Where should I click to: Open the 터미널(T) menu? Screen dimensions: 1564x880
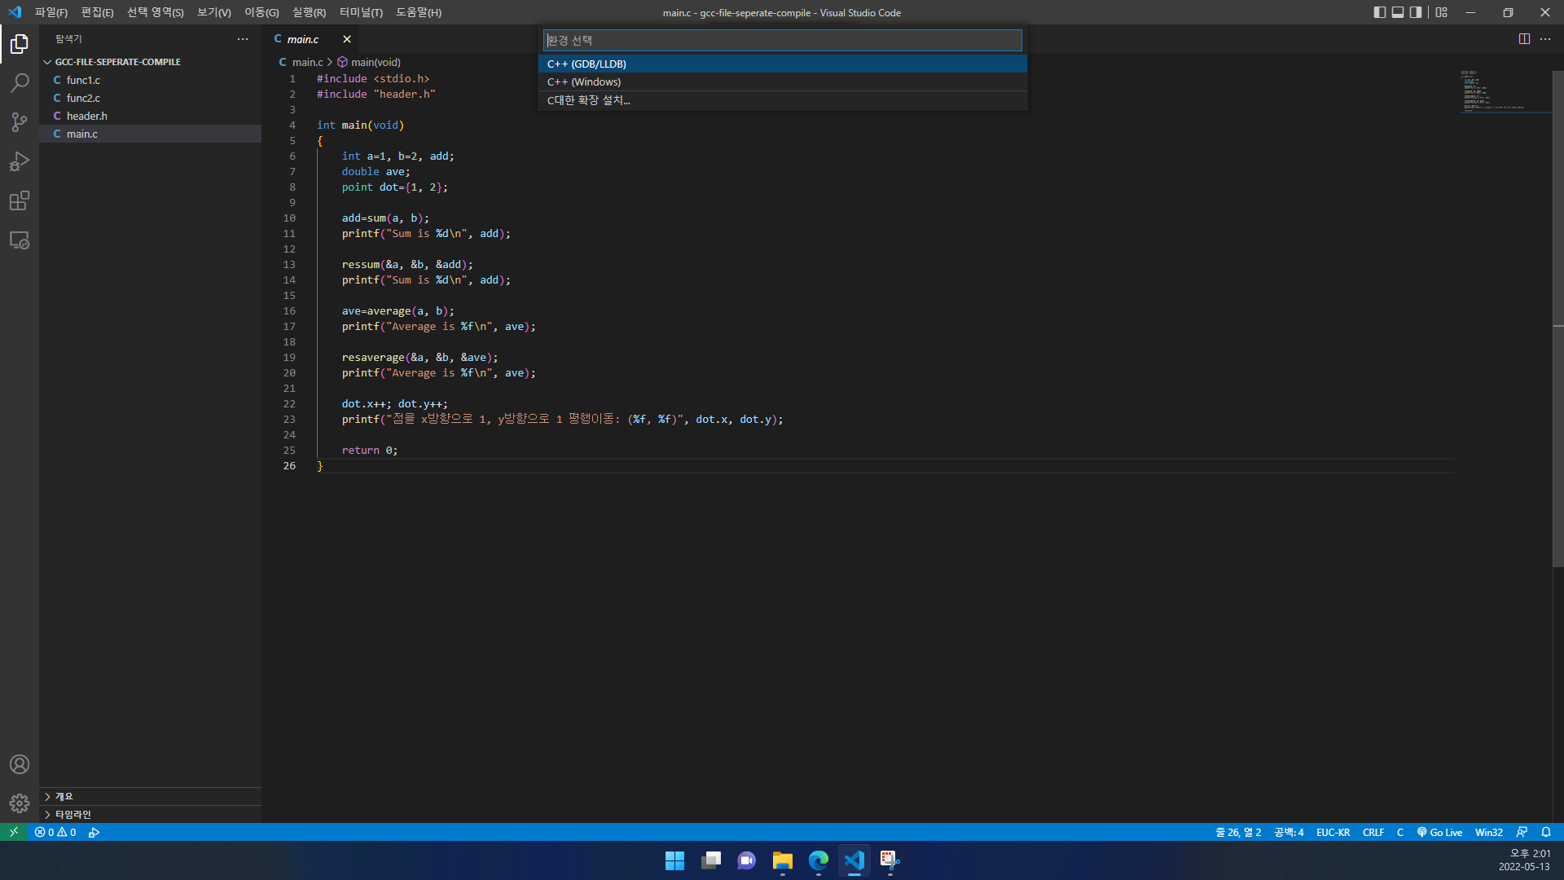click(x=361, y=12)
